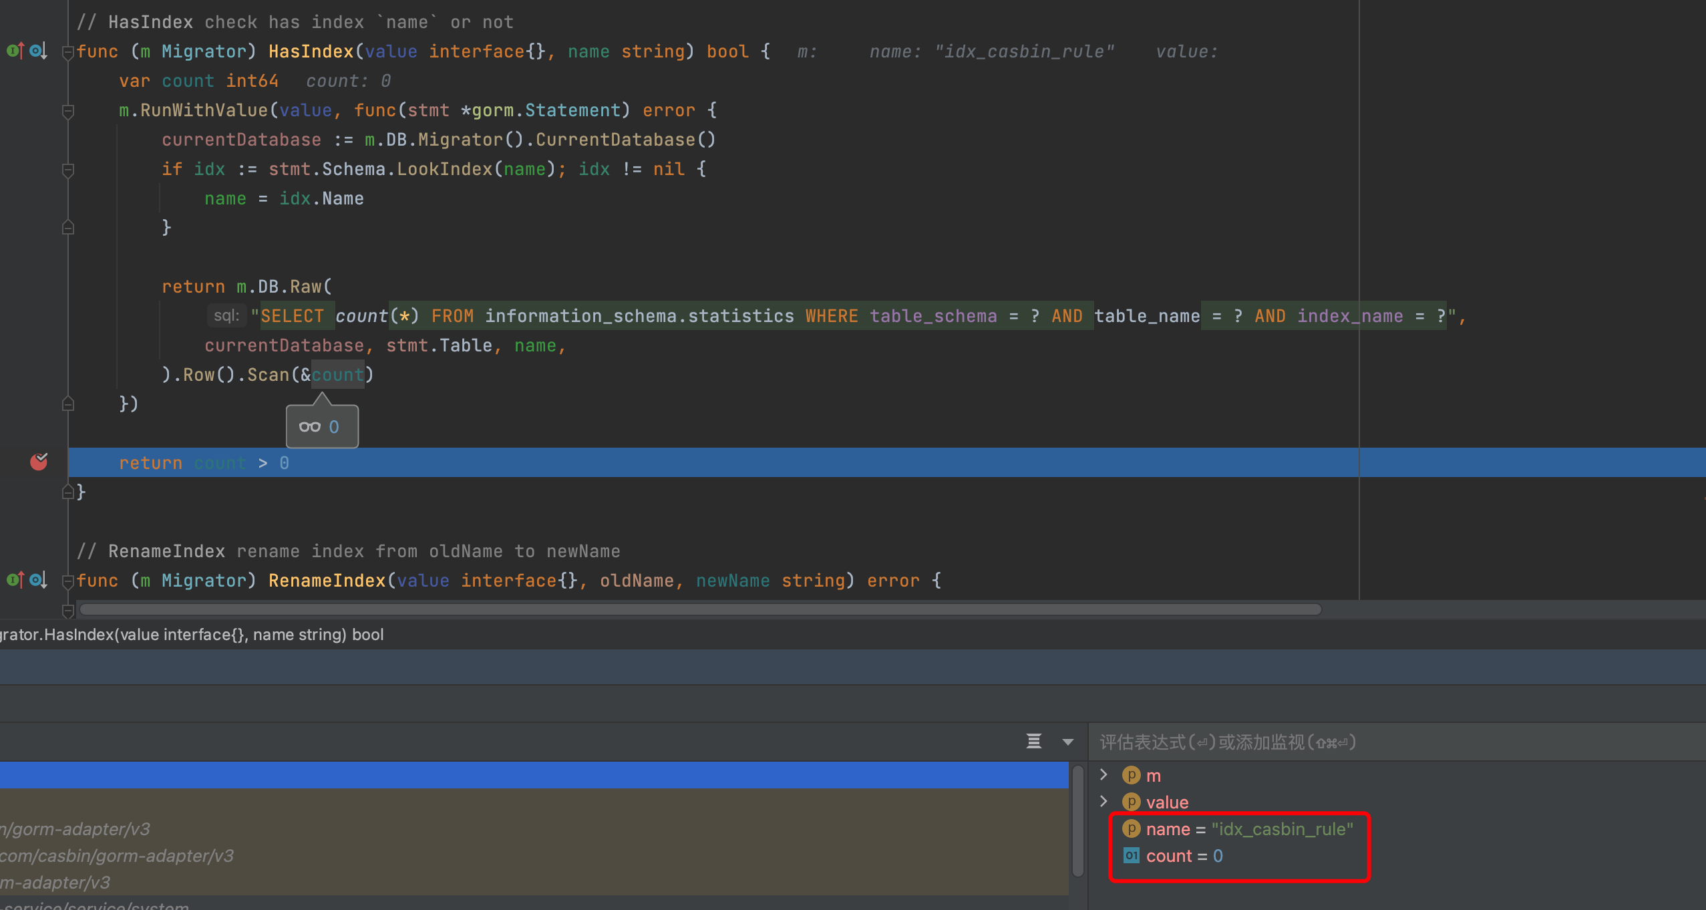Click the integer type icon beside count variable

[x=1131, y=856]
